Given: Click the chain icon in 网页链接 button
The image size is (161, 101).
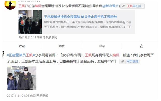Looking at the screenshot, I should pyautogui.click(x=123, y=62).
